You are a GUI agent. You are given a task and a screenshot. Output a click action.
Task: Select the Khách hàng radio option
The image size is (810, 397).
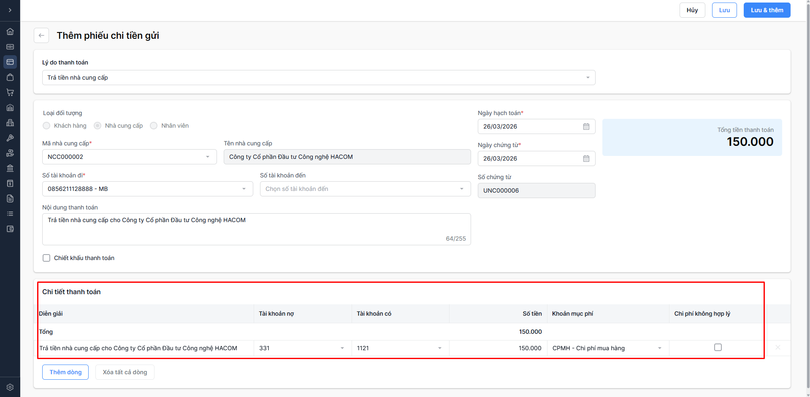[x=47, y=126]
